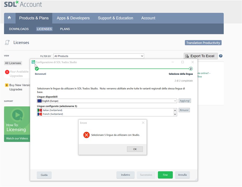Click the Translation Productivity button

click(x=203, y=43)
